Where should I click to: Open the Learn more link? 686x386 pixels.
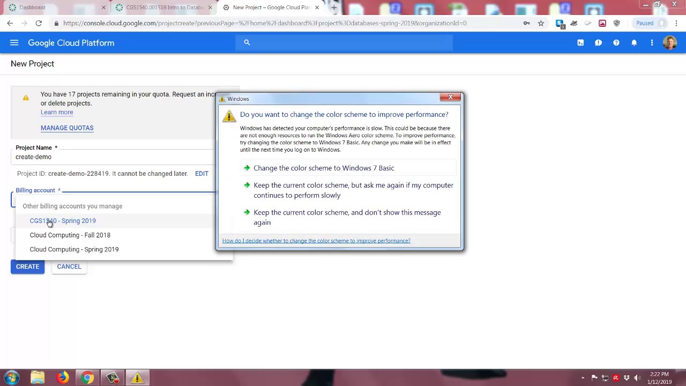point(57,112)
